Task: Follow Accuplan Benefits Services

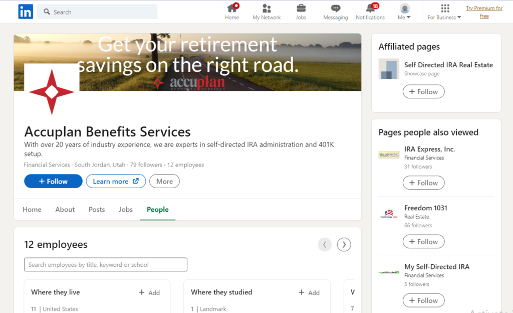Action: click(x=53, y=181)
